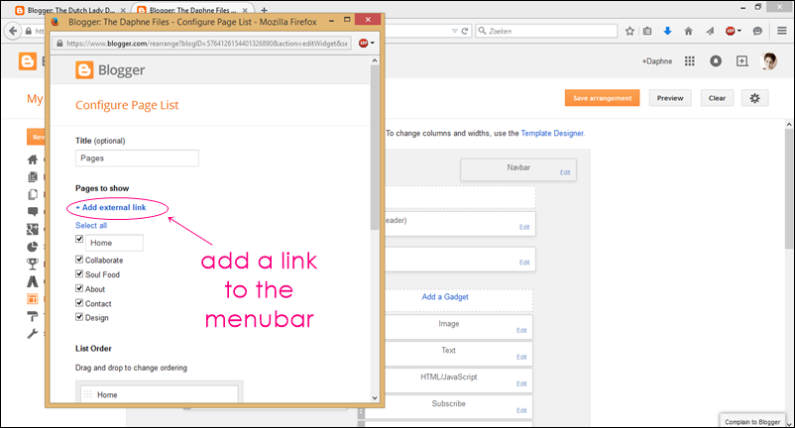Open the chat bubble toolbar icon
795x428 pixels.
coord(757,31)
